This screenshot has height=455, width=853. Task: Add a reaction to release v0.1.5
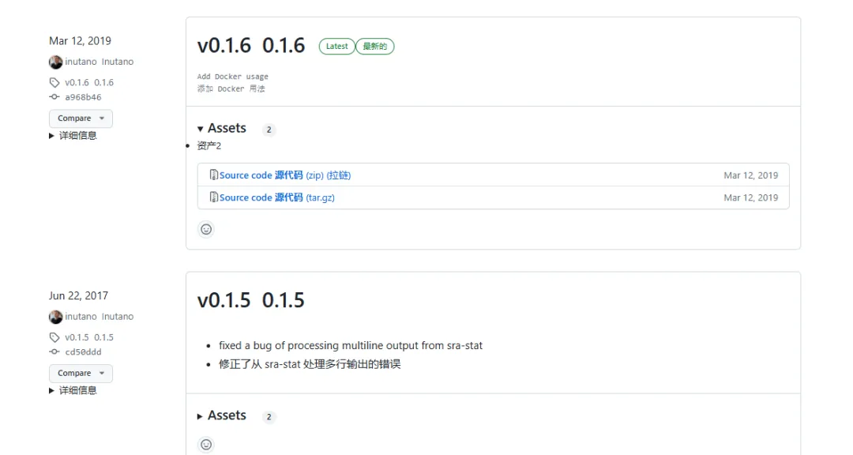(206, 445)
